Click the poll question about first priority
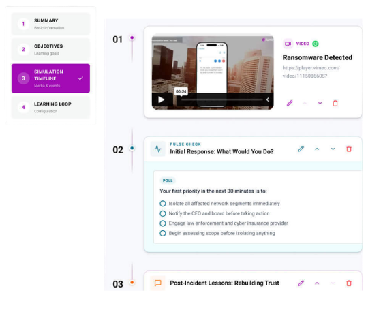The height and width of the screenshot is (310, 383). [213, 191]
